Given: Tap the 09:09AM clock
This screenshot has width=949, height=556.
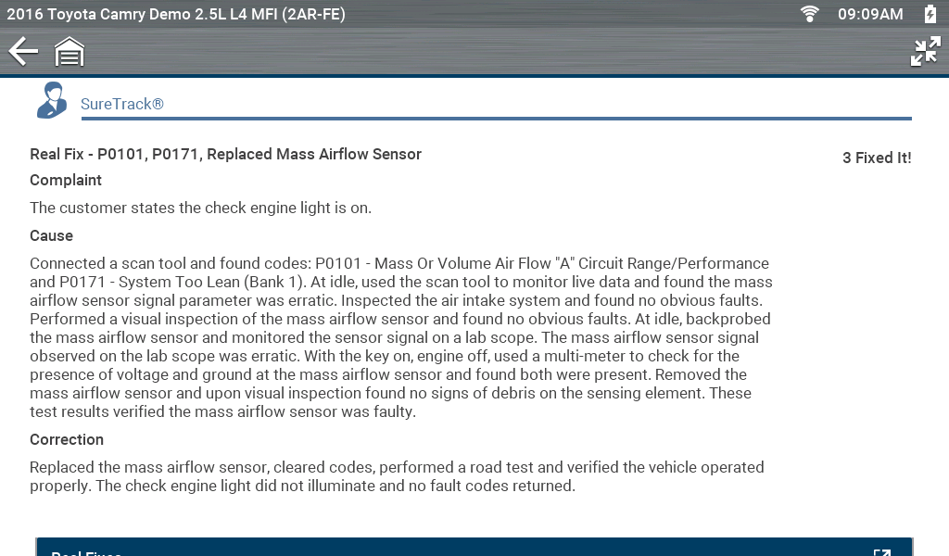Looking at the screenshot, I should click(x=870, y=14).
